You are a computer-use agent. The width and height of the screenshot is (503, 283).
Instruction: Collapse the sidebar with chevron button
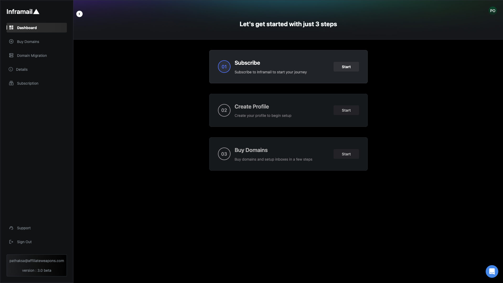click(79, 14)
